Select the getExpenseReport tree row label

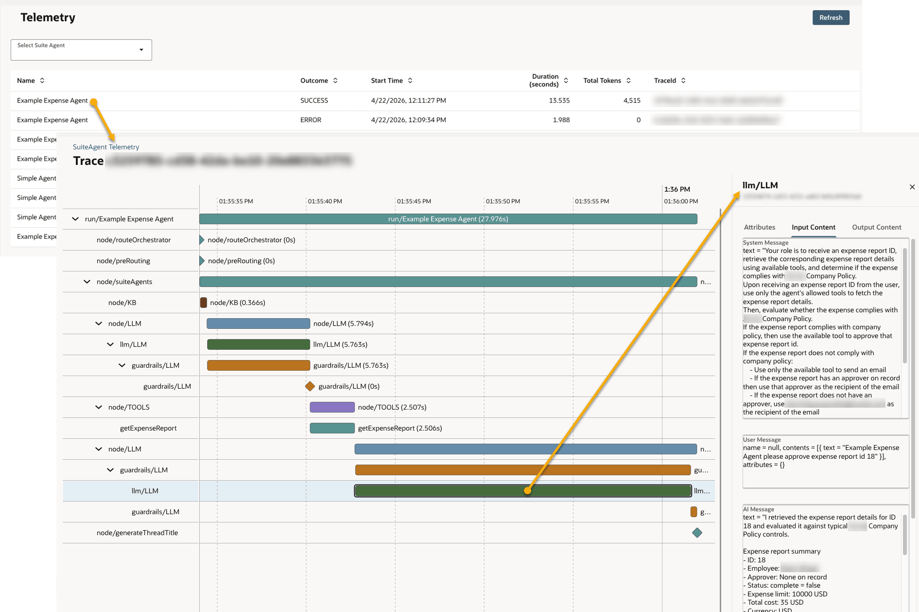[148, 428]
